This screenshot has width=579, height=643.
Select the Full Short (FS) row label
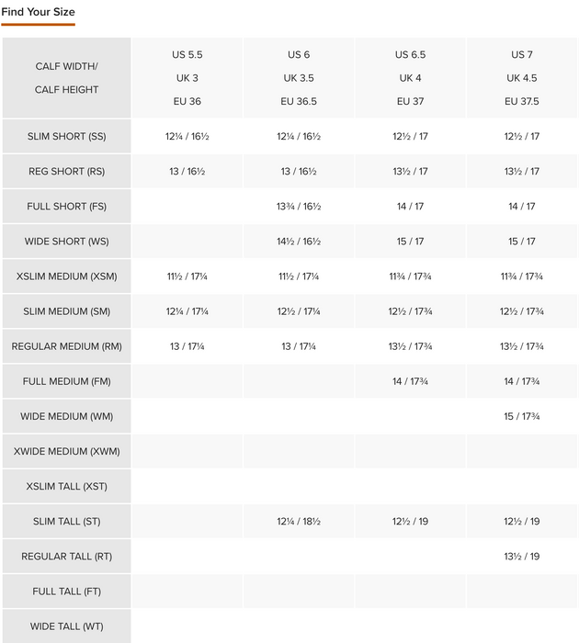[66, 207]
